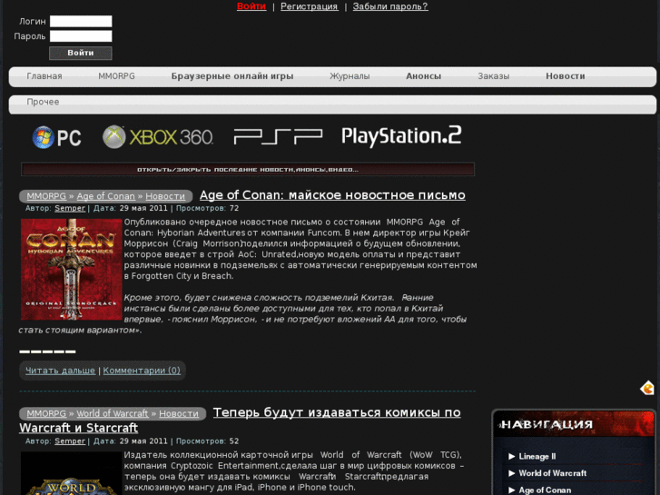Open Lineage II in navigation panel

coord(537,456)
